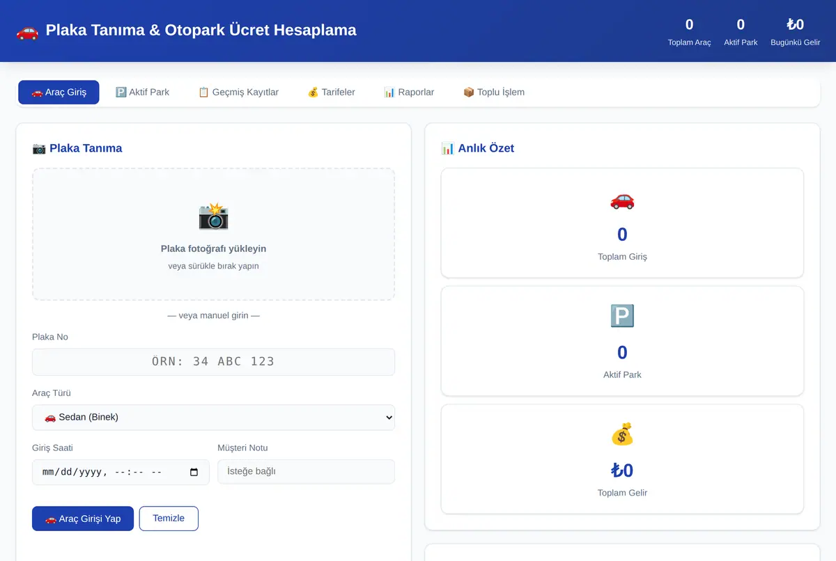The image size is (836, 561).
Task: Click the Toplam Gelir caption in the summary
Action: [x=622, y=493]
